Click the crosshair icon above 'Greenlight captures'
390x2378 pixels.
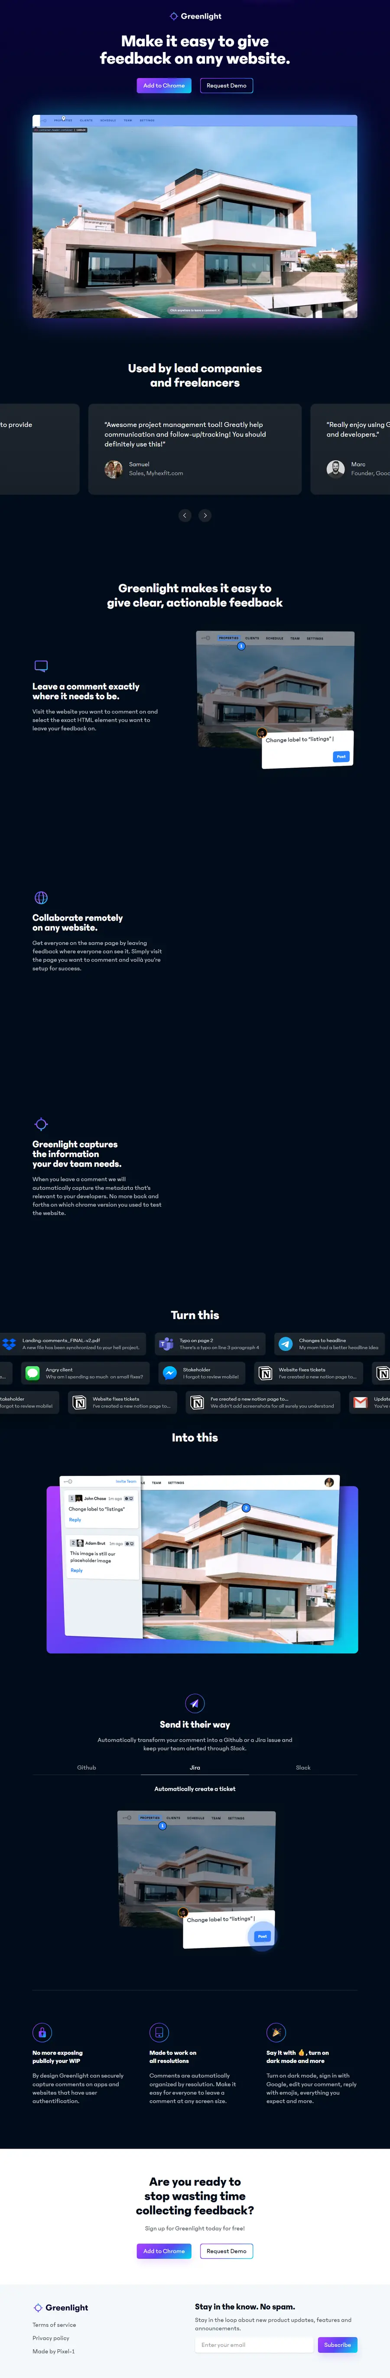tap(41, 1124)
